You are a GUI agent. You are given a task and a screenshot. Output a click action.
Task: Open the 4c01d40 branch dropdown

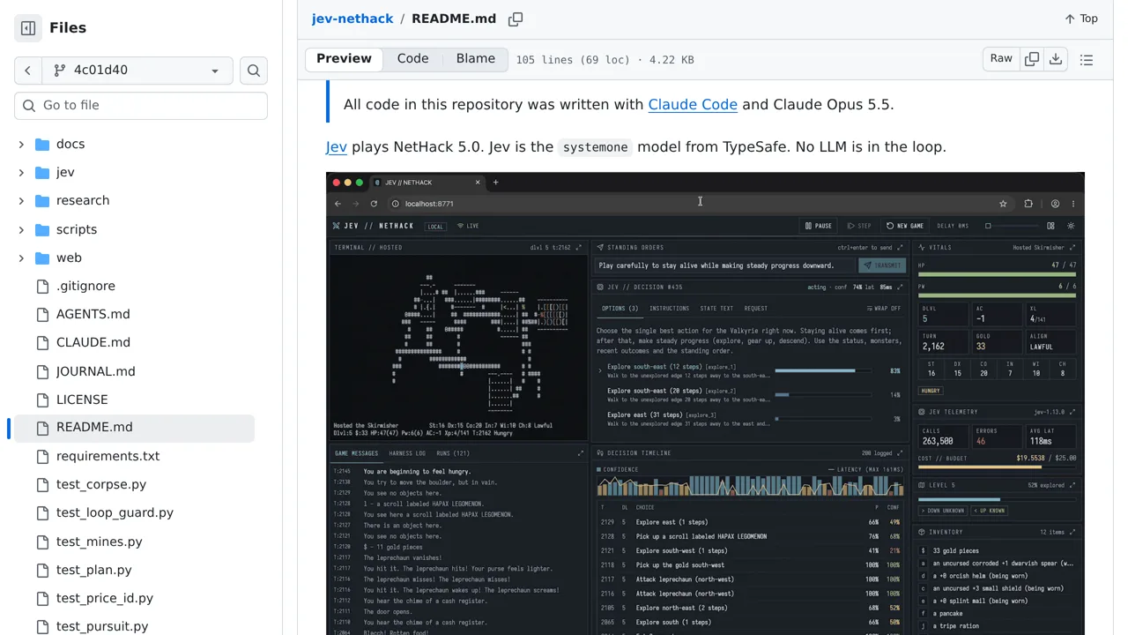click(x=137, y=71)
